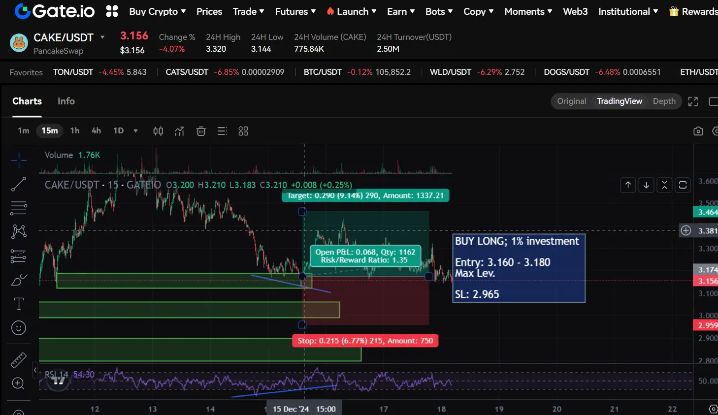Open the Gate.io home logo

pyautogui.click(x=55, y=11)
